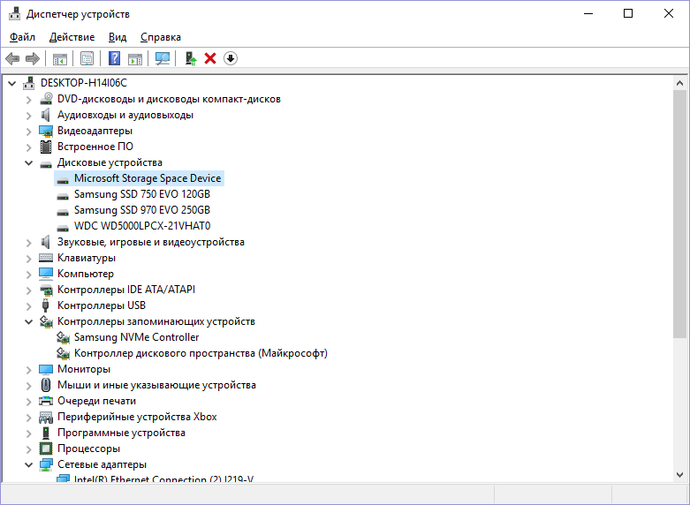The width and height of the screenshot is (690, 505).
Task: Click the Мониторы screen icon
Action: (x=46, y=369)
